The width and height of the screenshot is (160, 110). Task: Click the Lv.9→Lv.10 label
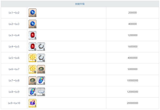click(14, 103)
